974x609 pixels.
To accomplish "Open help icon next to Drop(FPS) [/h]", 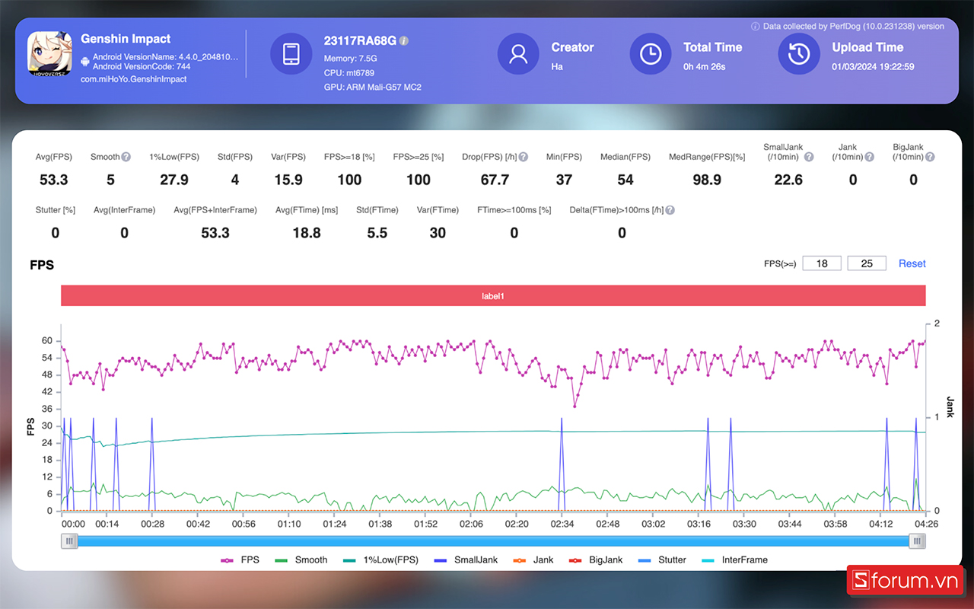I will click(523, 157).
